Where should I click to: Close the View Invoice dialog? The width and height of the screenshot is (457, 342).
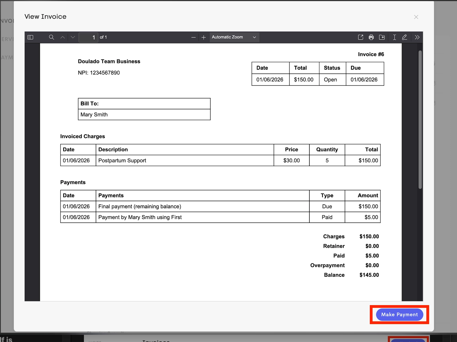pos(416,17)
